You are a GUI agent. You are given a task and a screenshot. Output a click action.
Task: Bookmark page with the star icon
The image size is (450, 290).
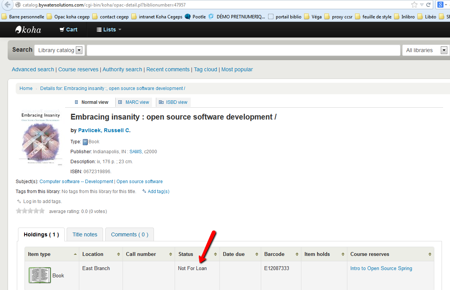(414, 5)
